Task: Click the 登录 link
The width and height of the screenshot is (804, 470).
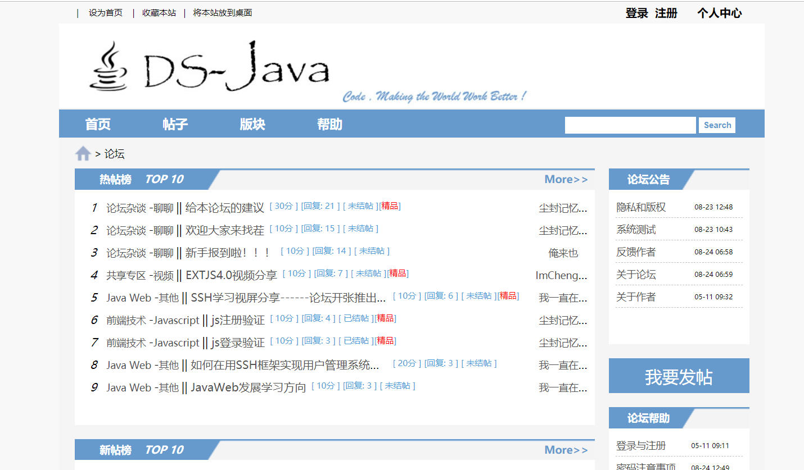Action: (637, 13)
